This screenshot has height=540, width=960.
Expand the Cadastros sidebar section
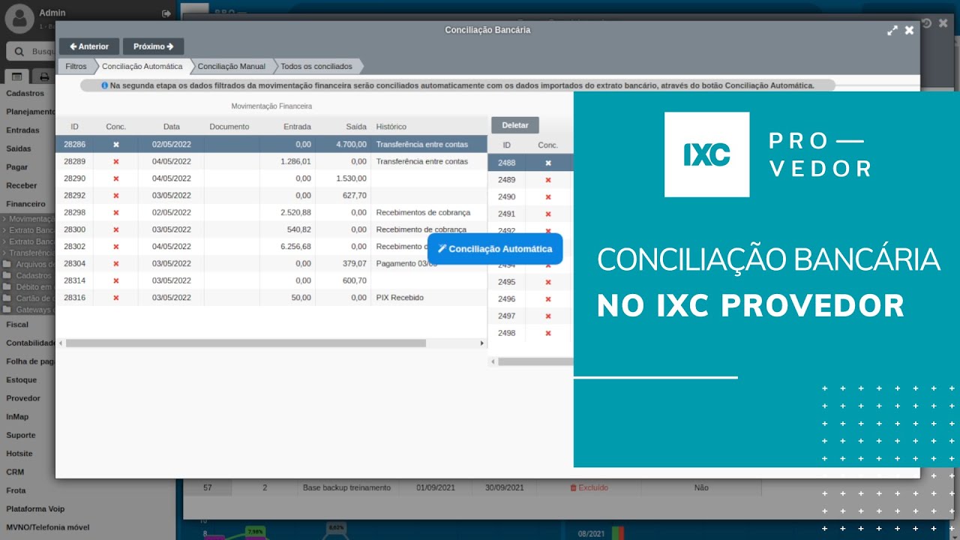pos(25,93)
